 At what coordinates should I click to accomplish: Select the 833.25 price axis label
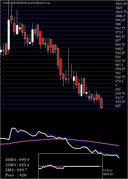point(120,102)
